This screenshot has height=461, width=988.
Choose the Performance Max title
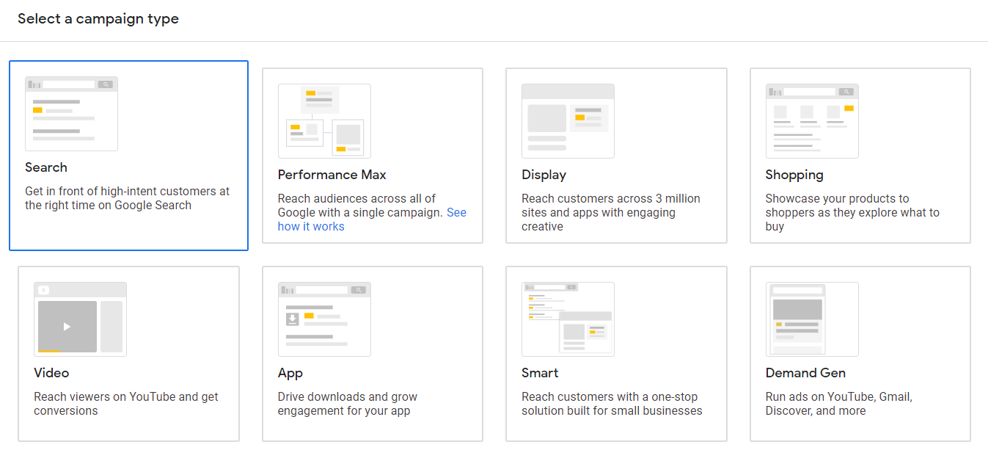click(332, 175)
